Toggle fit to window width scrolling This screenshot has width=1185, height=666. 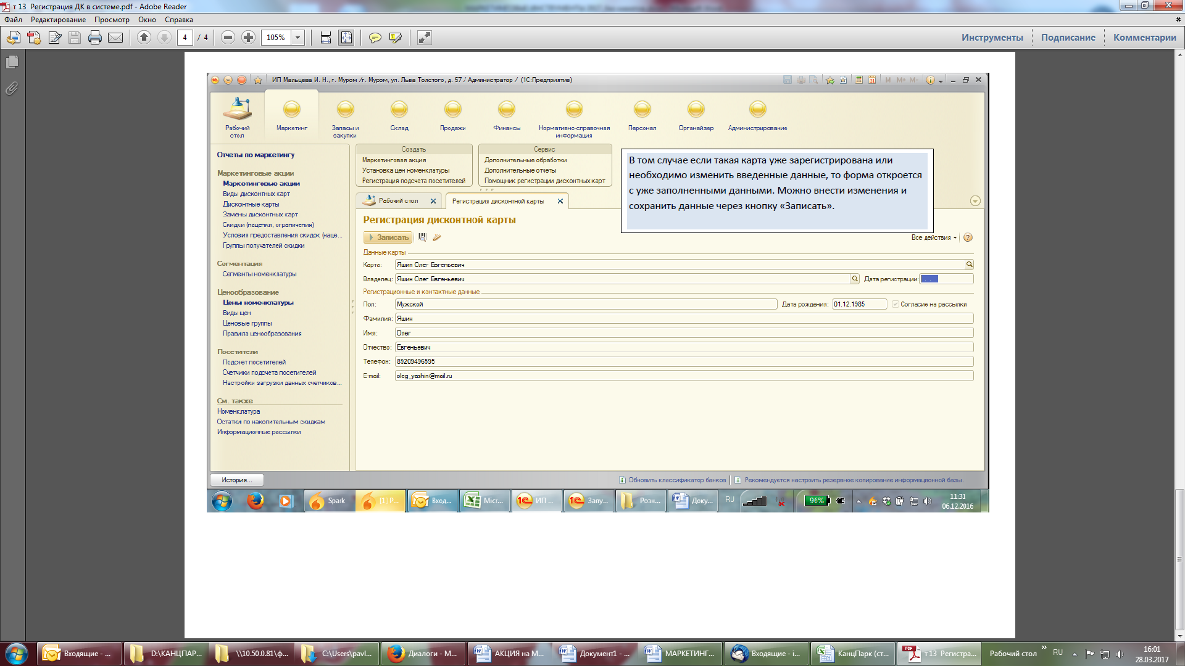tap(326, 38)
